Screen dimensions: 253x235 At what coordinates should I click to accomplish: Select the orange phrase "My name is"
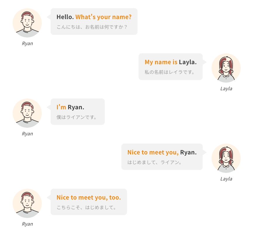pyautogui.click(x=161, y=62)
